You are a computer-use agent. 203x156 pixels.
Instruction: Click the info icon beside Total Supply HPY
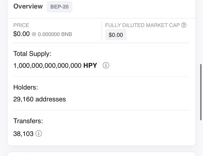(x=106, y=65)
